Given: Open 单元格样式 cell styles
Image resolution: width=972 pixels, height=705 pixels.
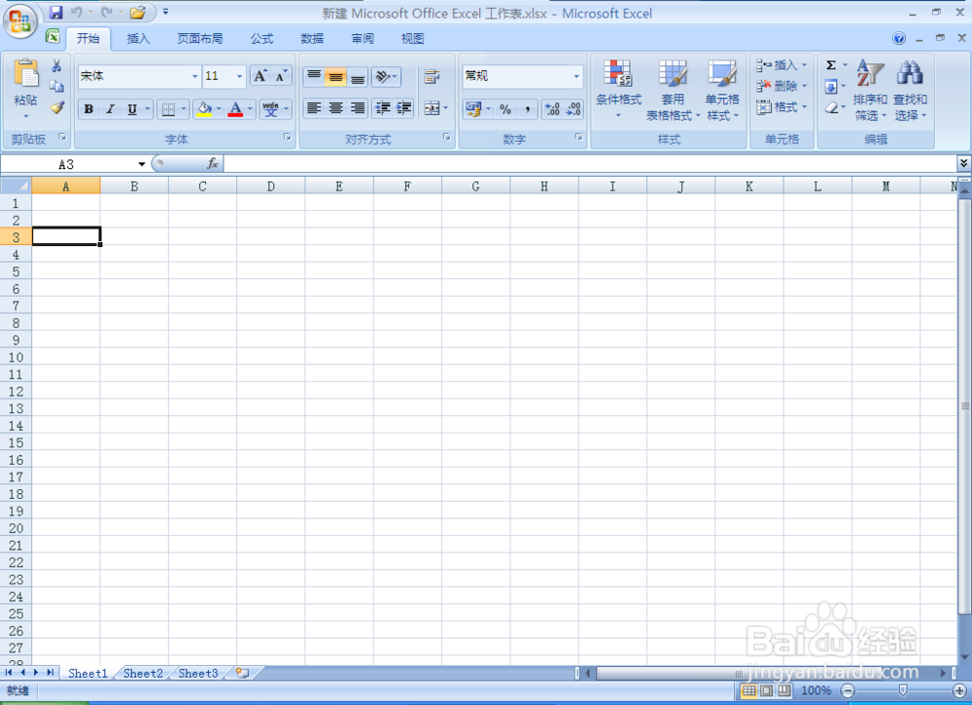Looking at the screenshot, I should (723, 89).
